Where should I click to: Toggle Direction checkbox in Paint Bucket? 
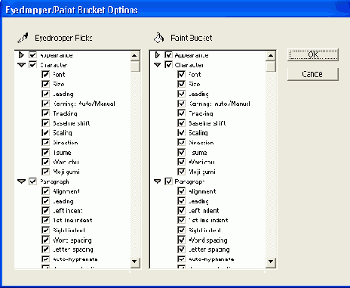click(181, 142)
